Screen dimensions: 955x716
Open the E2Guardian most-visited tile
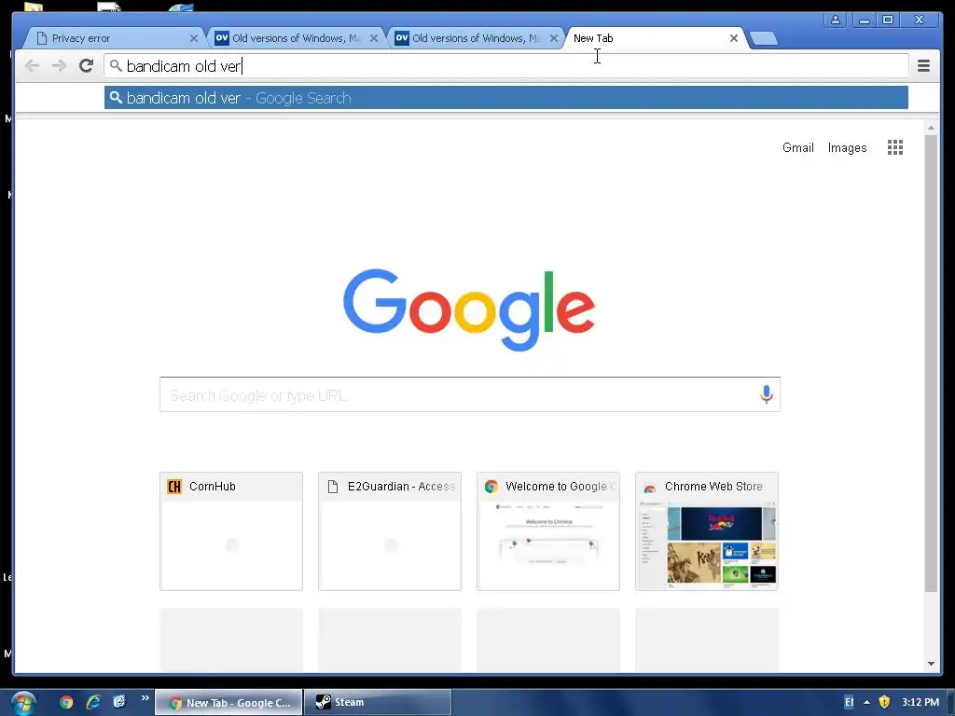coord(390,530)
